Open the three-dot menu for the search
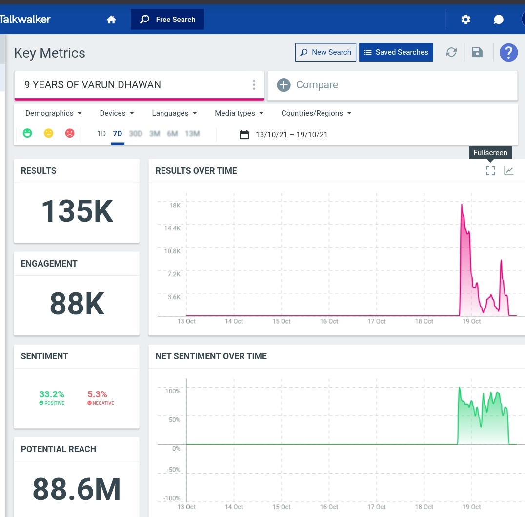 254,85
